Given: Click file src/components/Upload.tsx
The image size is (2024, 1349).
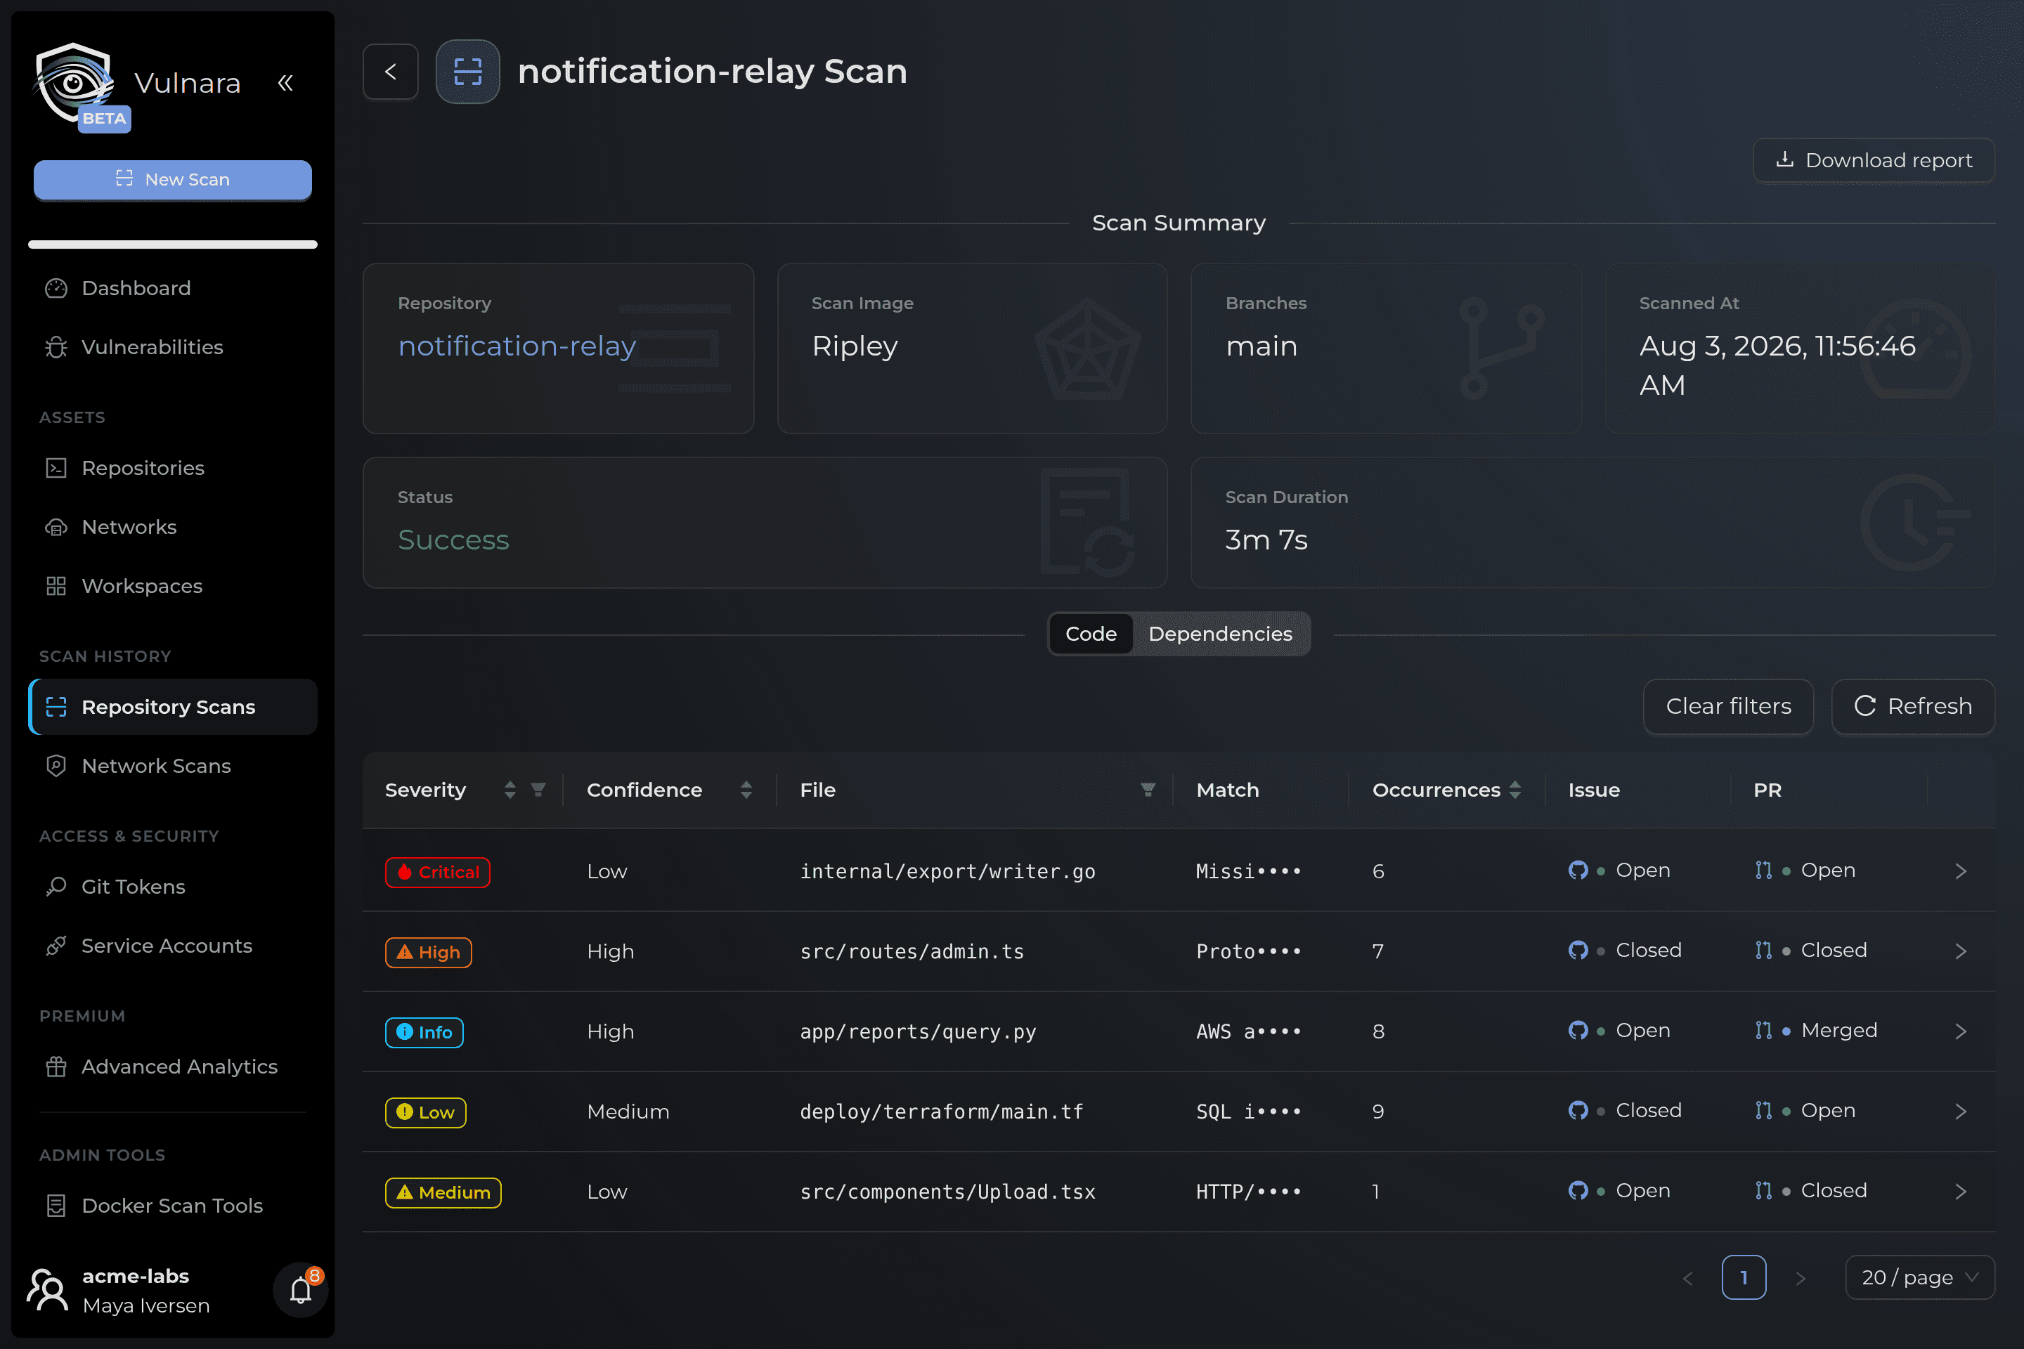Looking at the screenshot, I should tap(947, 1192).
